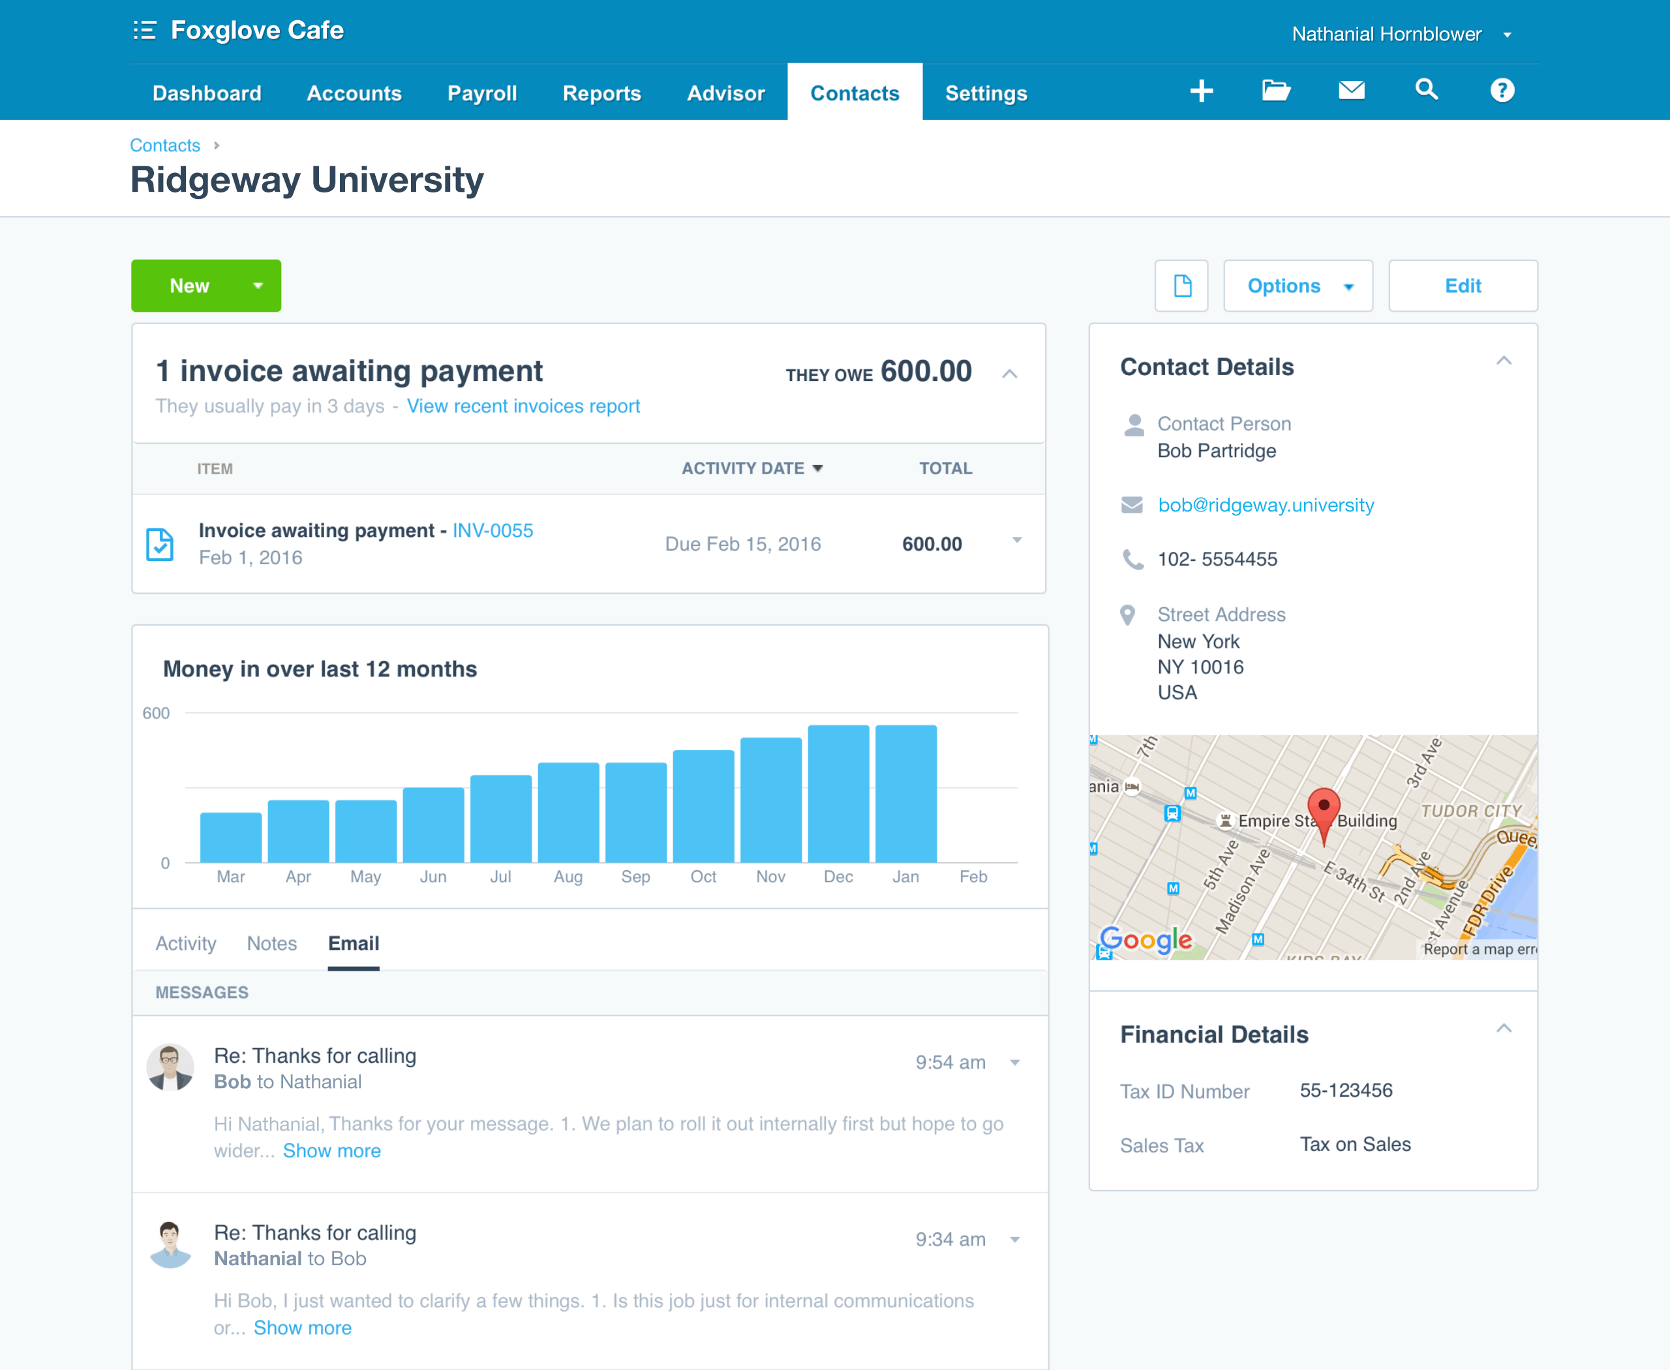The width and height of the screenshot is (1670, 1370).
Task: Click the contact person silhouette icon
Action: 1134,425
